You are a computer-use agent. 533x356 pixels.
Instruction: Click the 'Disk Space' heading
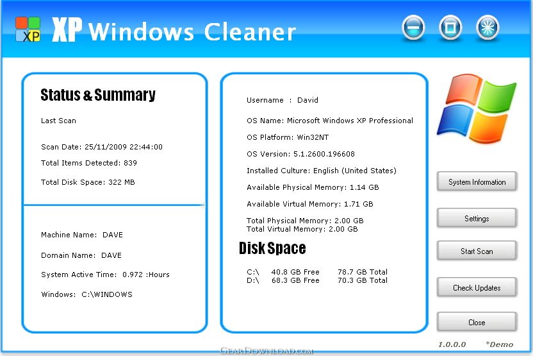[x=272, y=248]
